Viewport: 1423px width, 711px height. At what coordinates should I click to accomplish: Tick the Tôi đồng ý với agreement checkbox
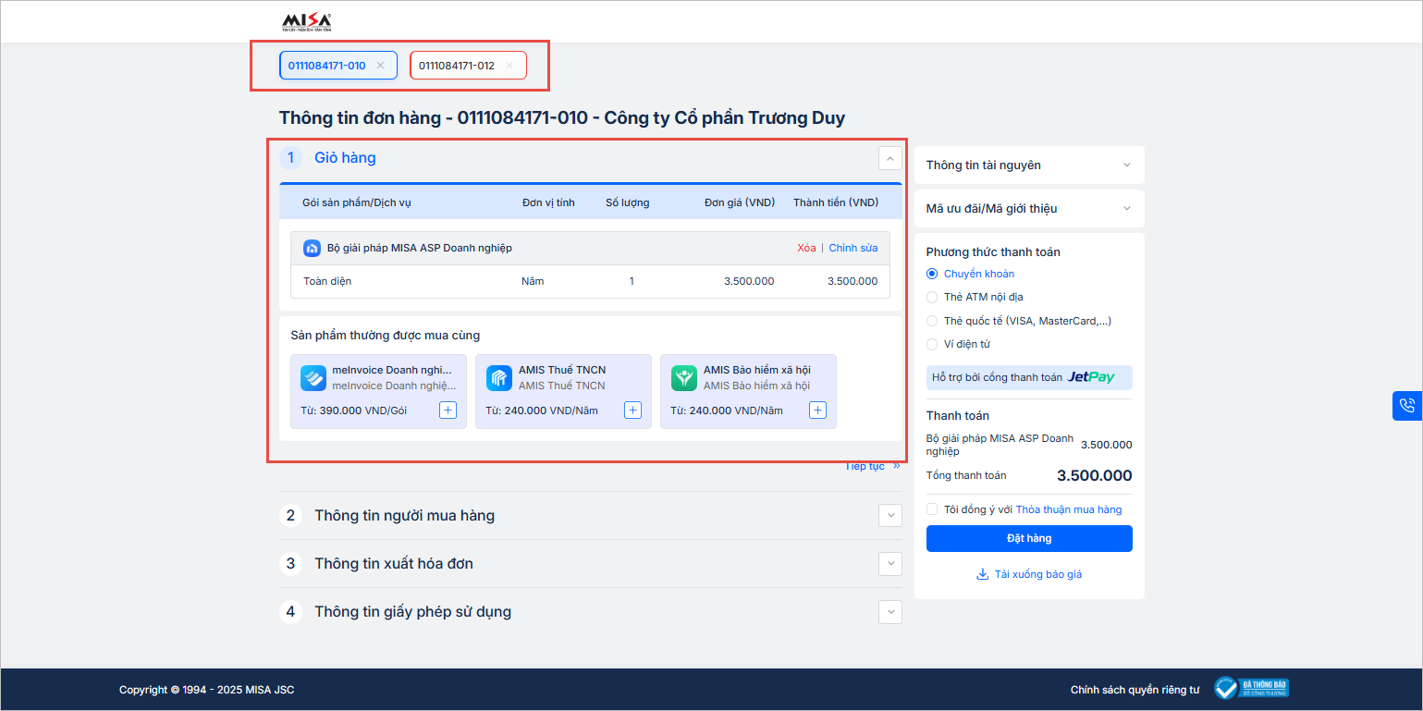pyautogui.click(x=932, y=509)
